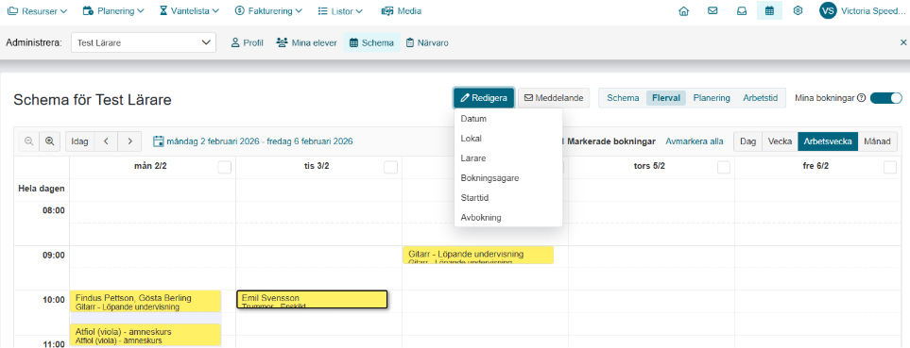Image resolution: width=910 pixels, height=348 pixels.
Task: Click the Markerade bokningar label
Action: point(610,141)
